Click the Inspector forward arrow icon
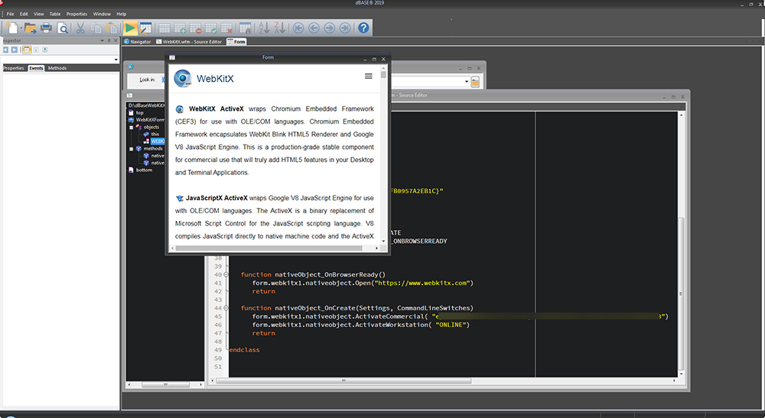765x418 pixels. (x=15, y=50)
